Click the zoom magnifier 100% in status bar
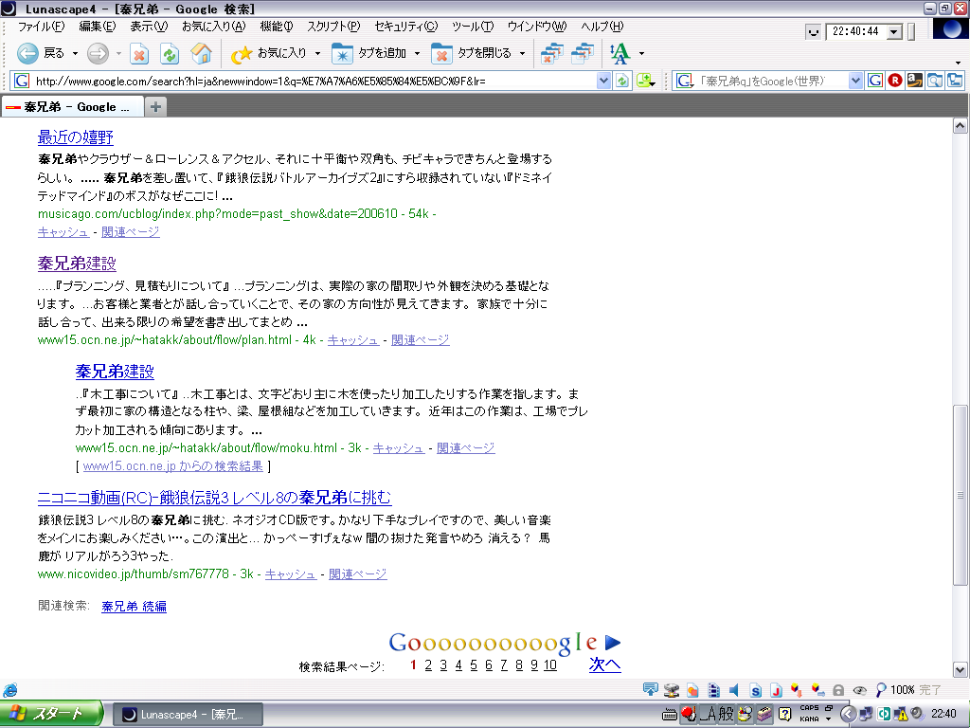This screenshot has height=728, width=970. pyautogui.click(x=895, y=690)
